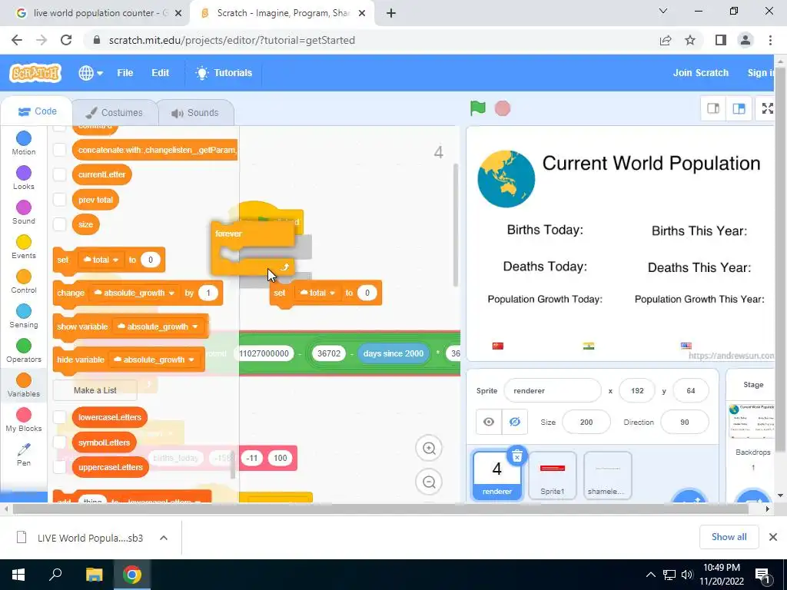Bookmark this page with star icon
Screen dimensions: 787x590
point(690,40)
